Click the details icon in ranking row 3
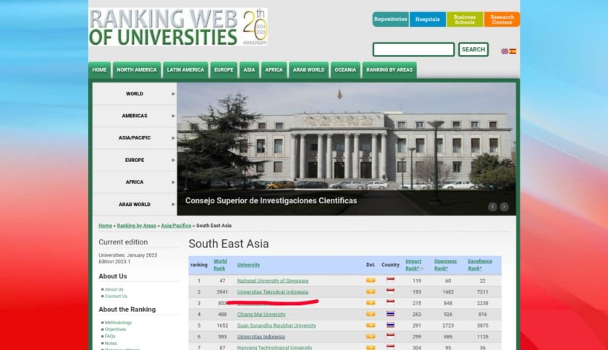The image size is (608, 350). 371,303
